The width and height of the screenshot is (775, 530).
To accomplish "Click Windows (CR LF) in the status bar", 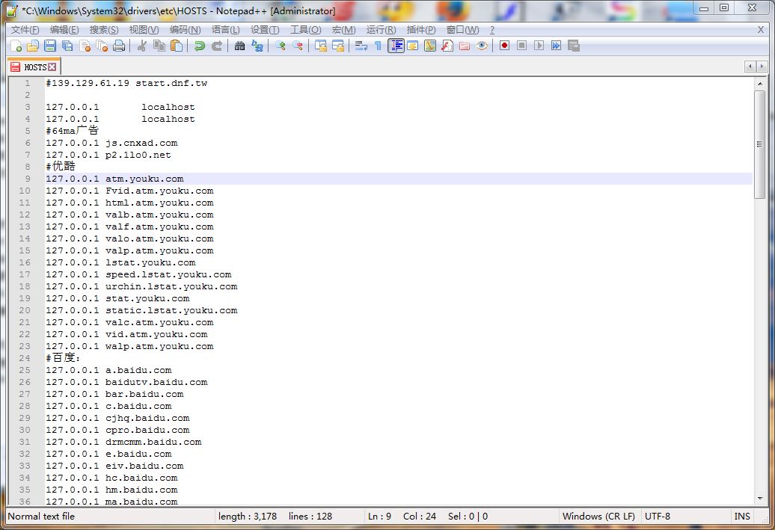I will pos(598,516).
